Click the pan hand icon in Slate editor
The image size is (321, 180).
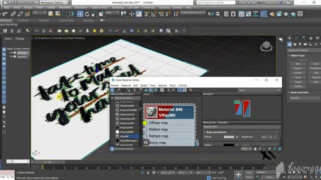[255, 149]
